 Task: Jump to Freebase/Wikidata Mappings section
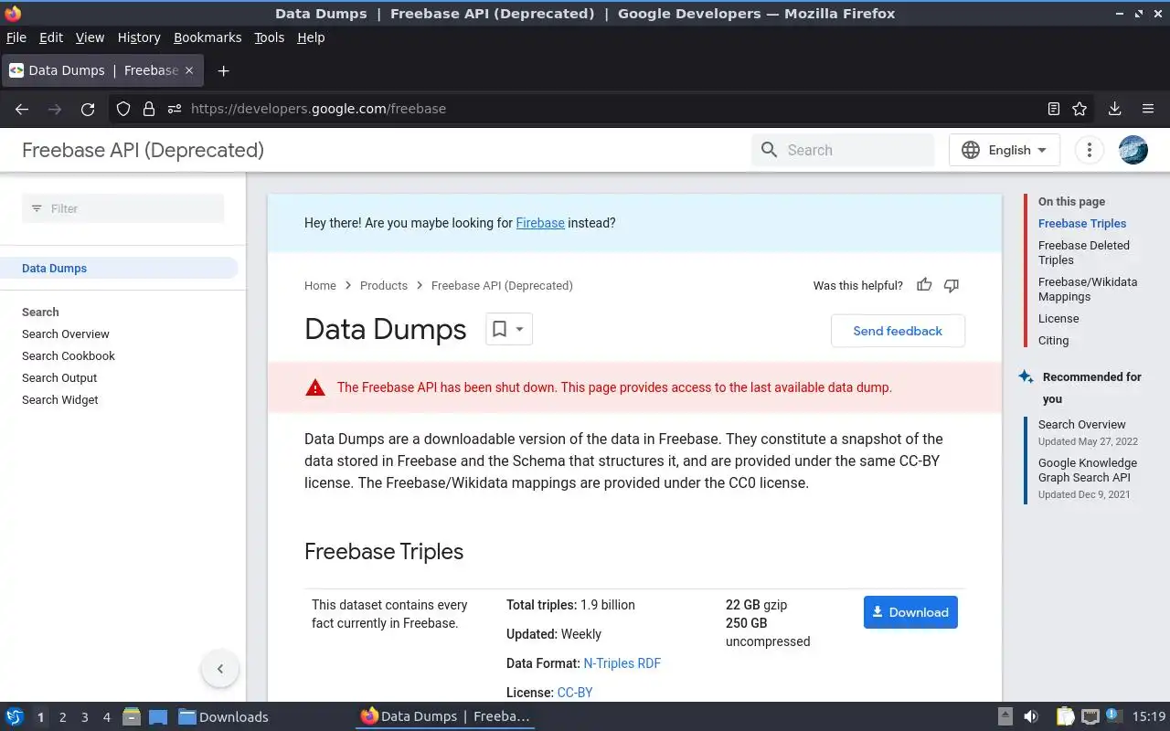click(1088, 289)
